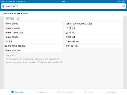
Task: Select synonym "je n'en peux plus"
Action: tap(33, 32)
